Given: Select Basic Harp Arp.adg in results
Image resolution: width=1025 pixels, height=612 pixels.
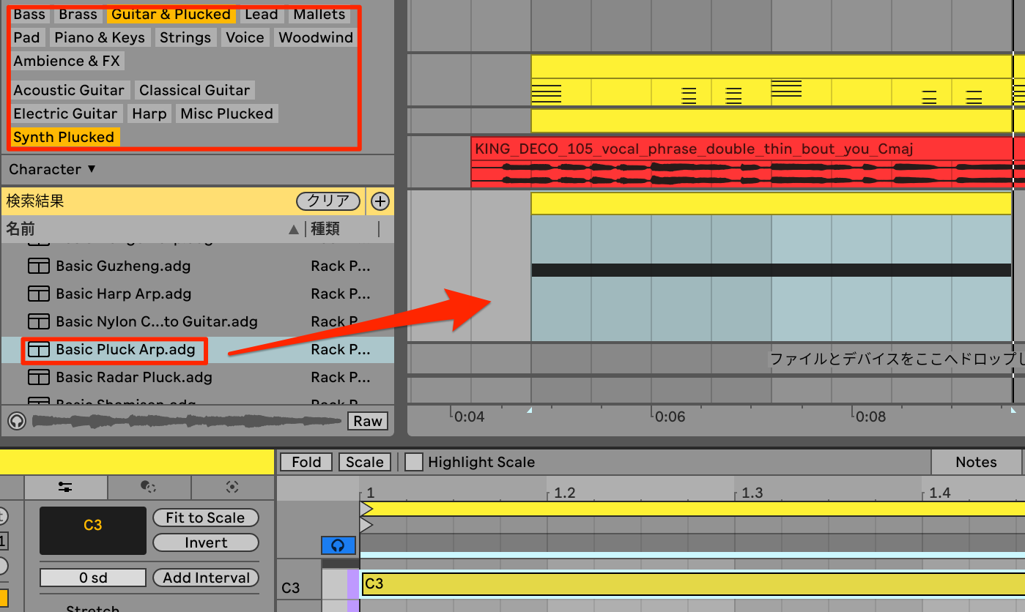Looking at the screenshot, I should (x=197, y=294).
